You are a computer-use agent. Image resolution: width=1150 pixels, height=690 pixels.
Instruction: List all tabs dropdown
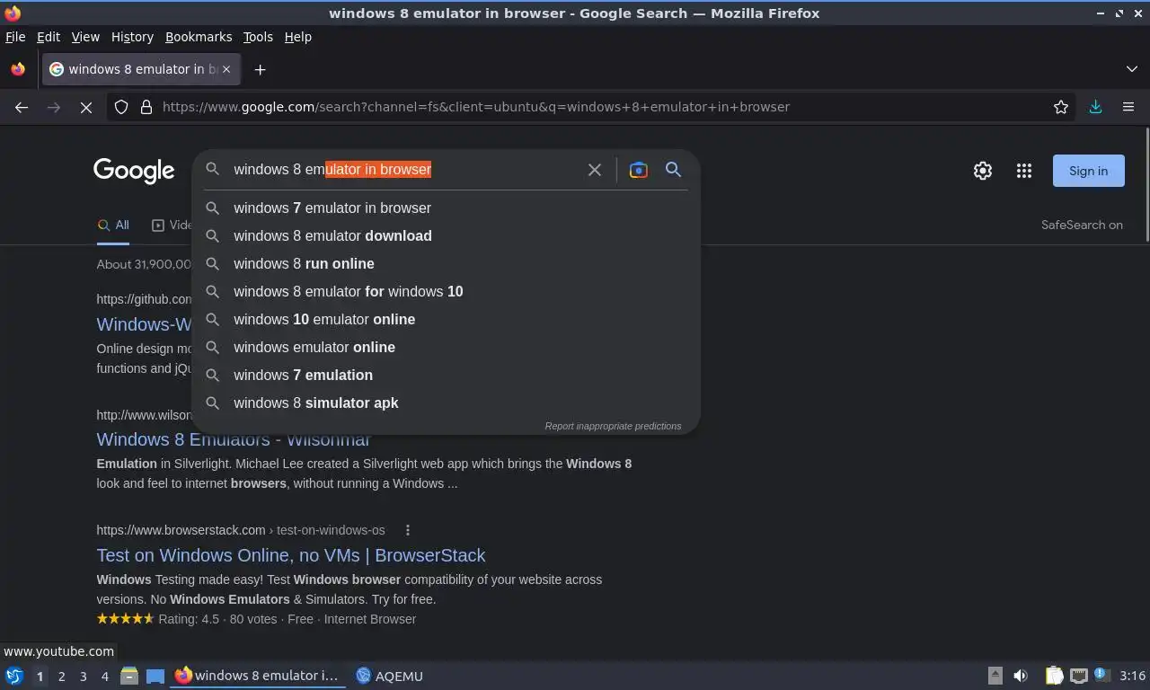click(1132, 69)
